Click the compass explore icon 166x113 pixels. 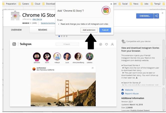coord(101,44)
